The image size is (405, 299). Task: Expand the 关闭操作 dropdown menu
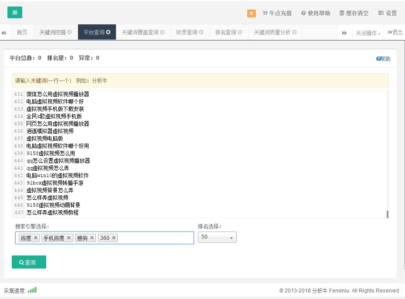pos(367,32)
